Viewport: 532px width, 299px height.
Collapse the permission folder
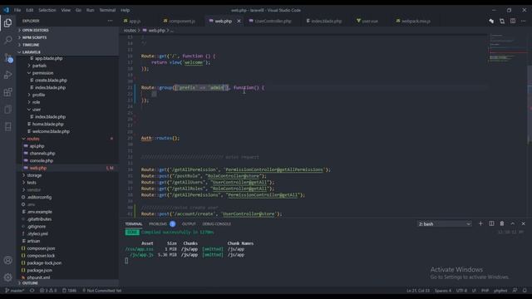pos(42,73)
